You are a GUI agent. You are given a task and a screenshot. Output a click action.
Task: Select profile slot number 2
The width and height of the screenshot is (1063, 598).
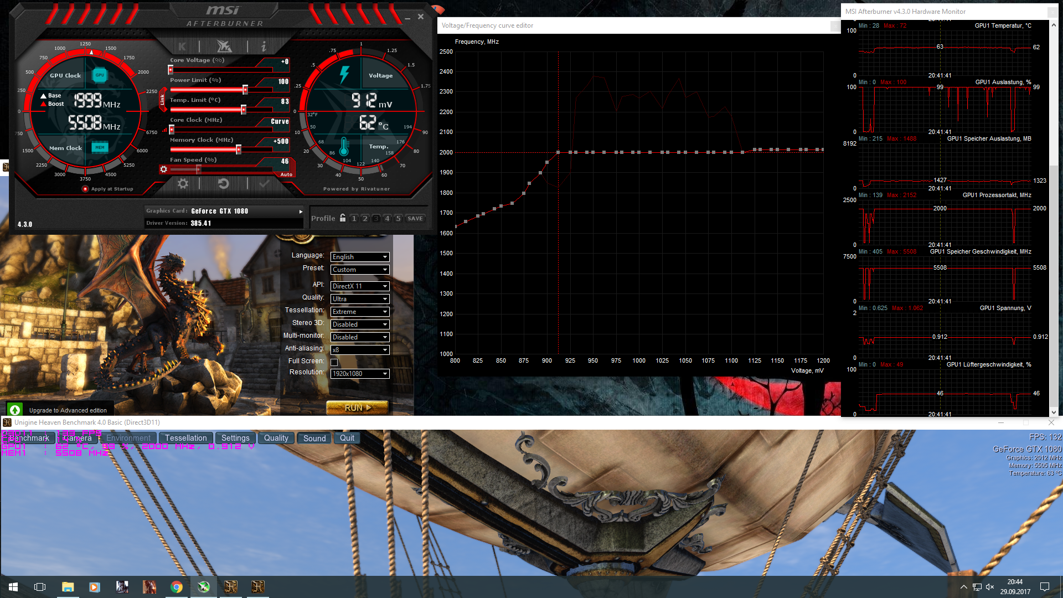[365, 219]
